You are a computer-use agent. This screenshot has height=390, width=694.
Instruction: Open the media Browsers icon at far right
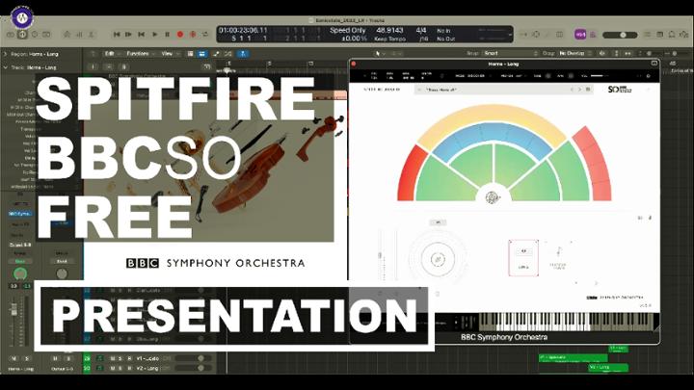click(x=683, y=35)
